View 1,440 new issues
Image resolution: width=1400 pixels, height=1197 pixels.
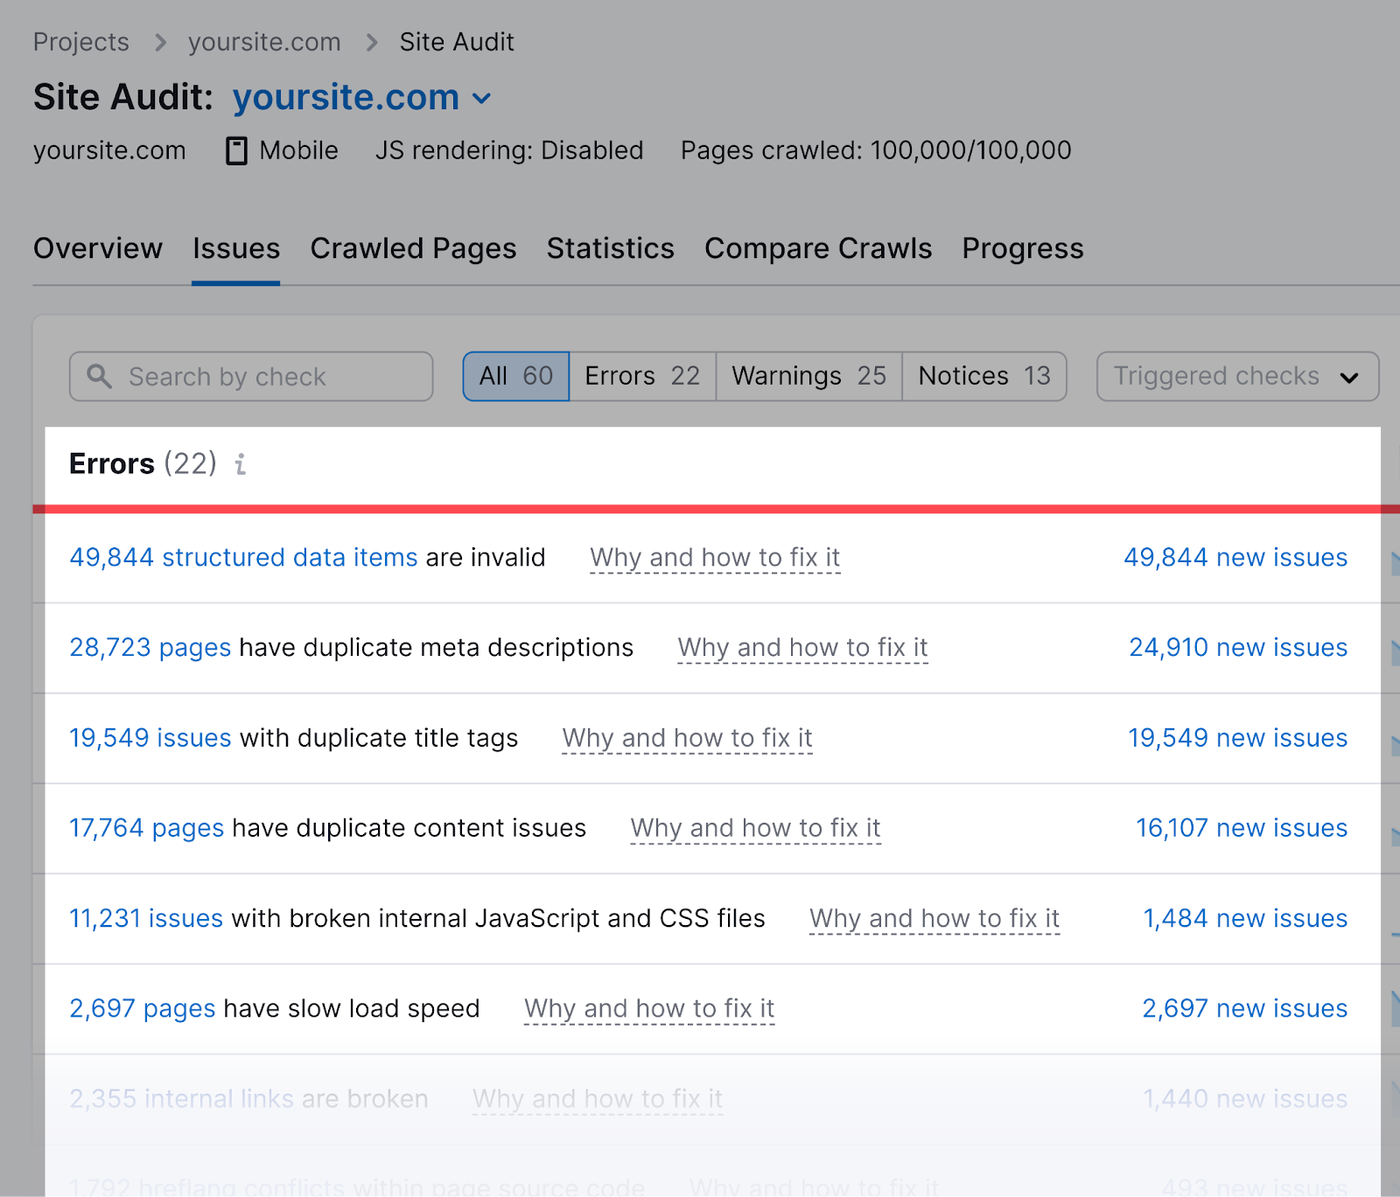coord(1245,1099)
